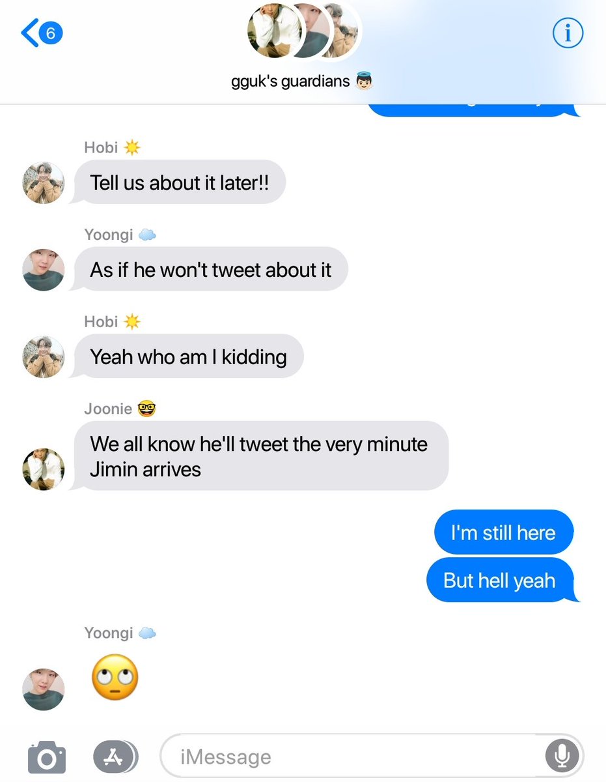Image resolution: width=606 pixels, height=782 pixels.
Task: Tap Hobi's avatar beside 'Tell us about it later!!'
Action: point(44,183)
